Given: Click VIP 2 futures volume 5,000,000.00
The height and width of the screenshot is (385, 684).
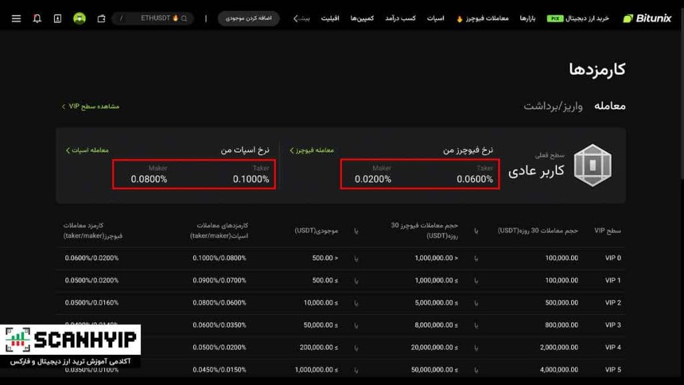Looking at the screenshot, I should (x=436, y=303).
